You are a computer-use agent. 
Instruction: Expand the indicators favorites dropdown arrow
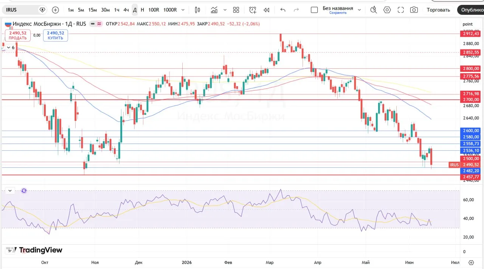point(225,10)
